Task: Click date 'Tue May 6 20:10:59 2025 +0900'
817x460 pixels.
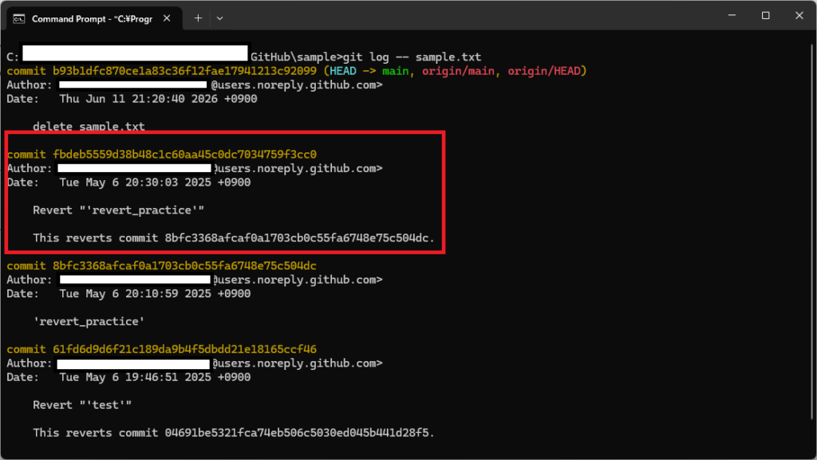Action: (x=155, y=294)
